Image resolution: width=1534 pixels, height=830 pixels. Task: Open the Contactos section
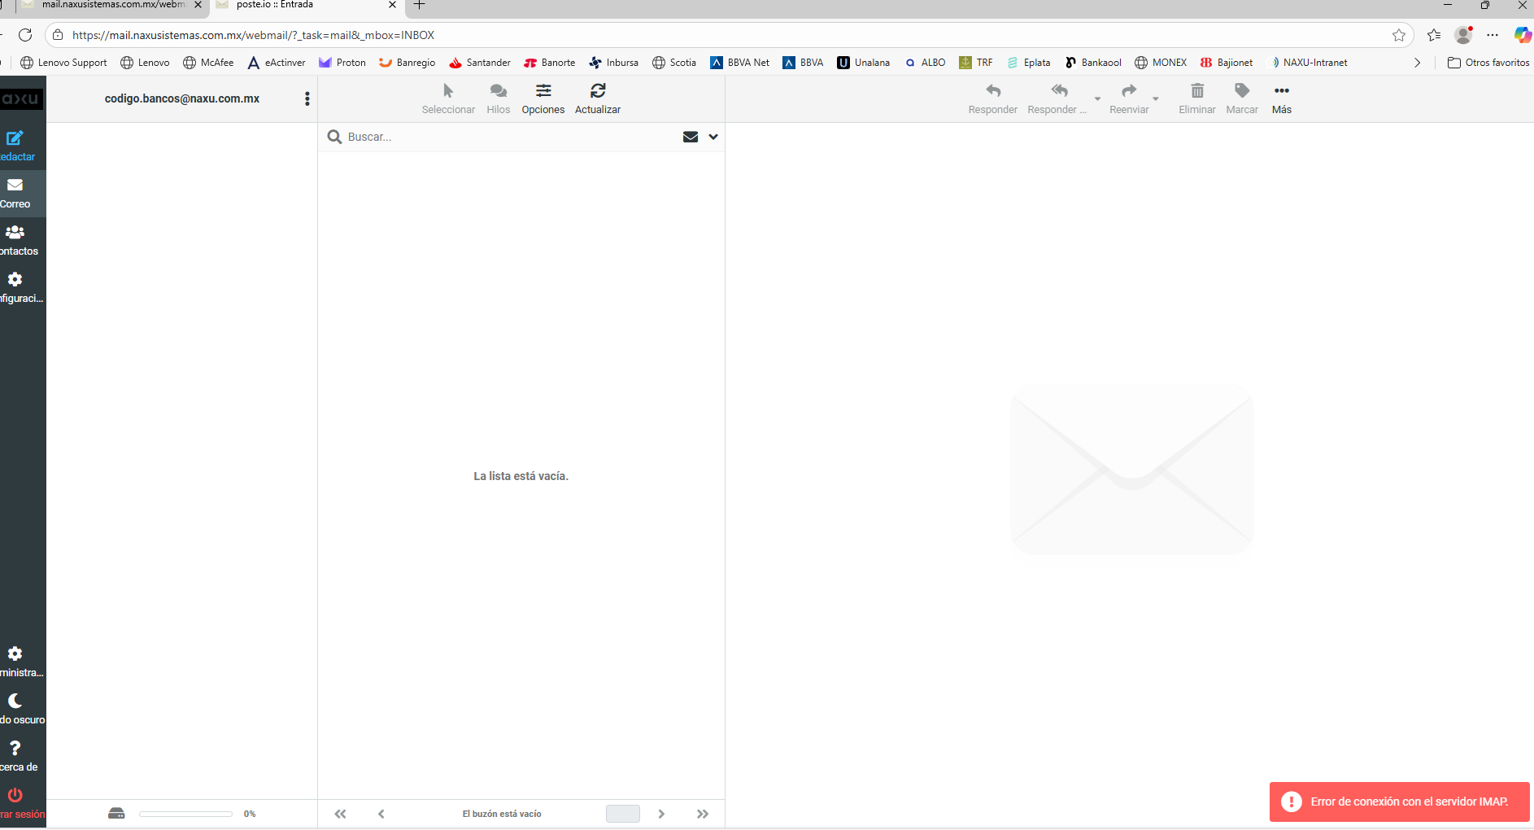point(15,233)
